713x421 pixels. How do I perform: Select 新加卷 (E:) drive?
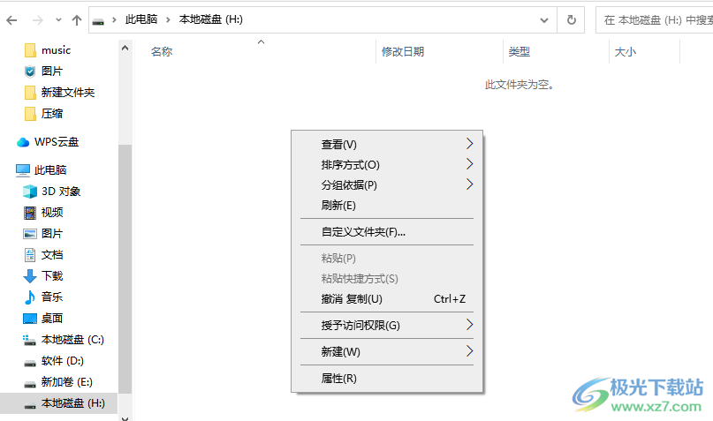[x=67, y=382]
